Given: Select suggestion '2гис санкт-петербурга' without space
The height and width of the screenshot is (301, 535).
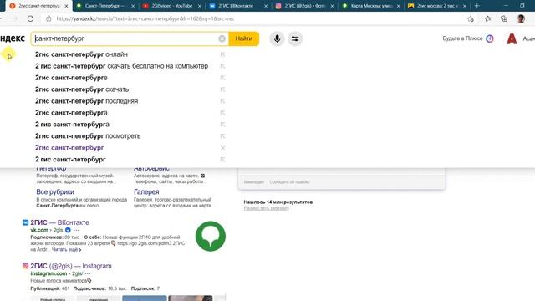Looking at the screenshot, I should [x=71, y=113].
